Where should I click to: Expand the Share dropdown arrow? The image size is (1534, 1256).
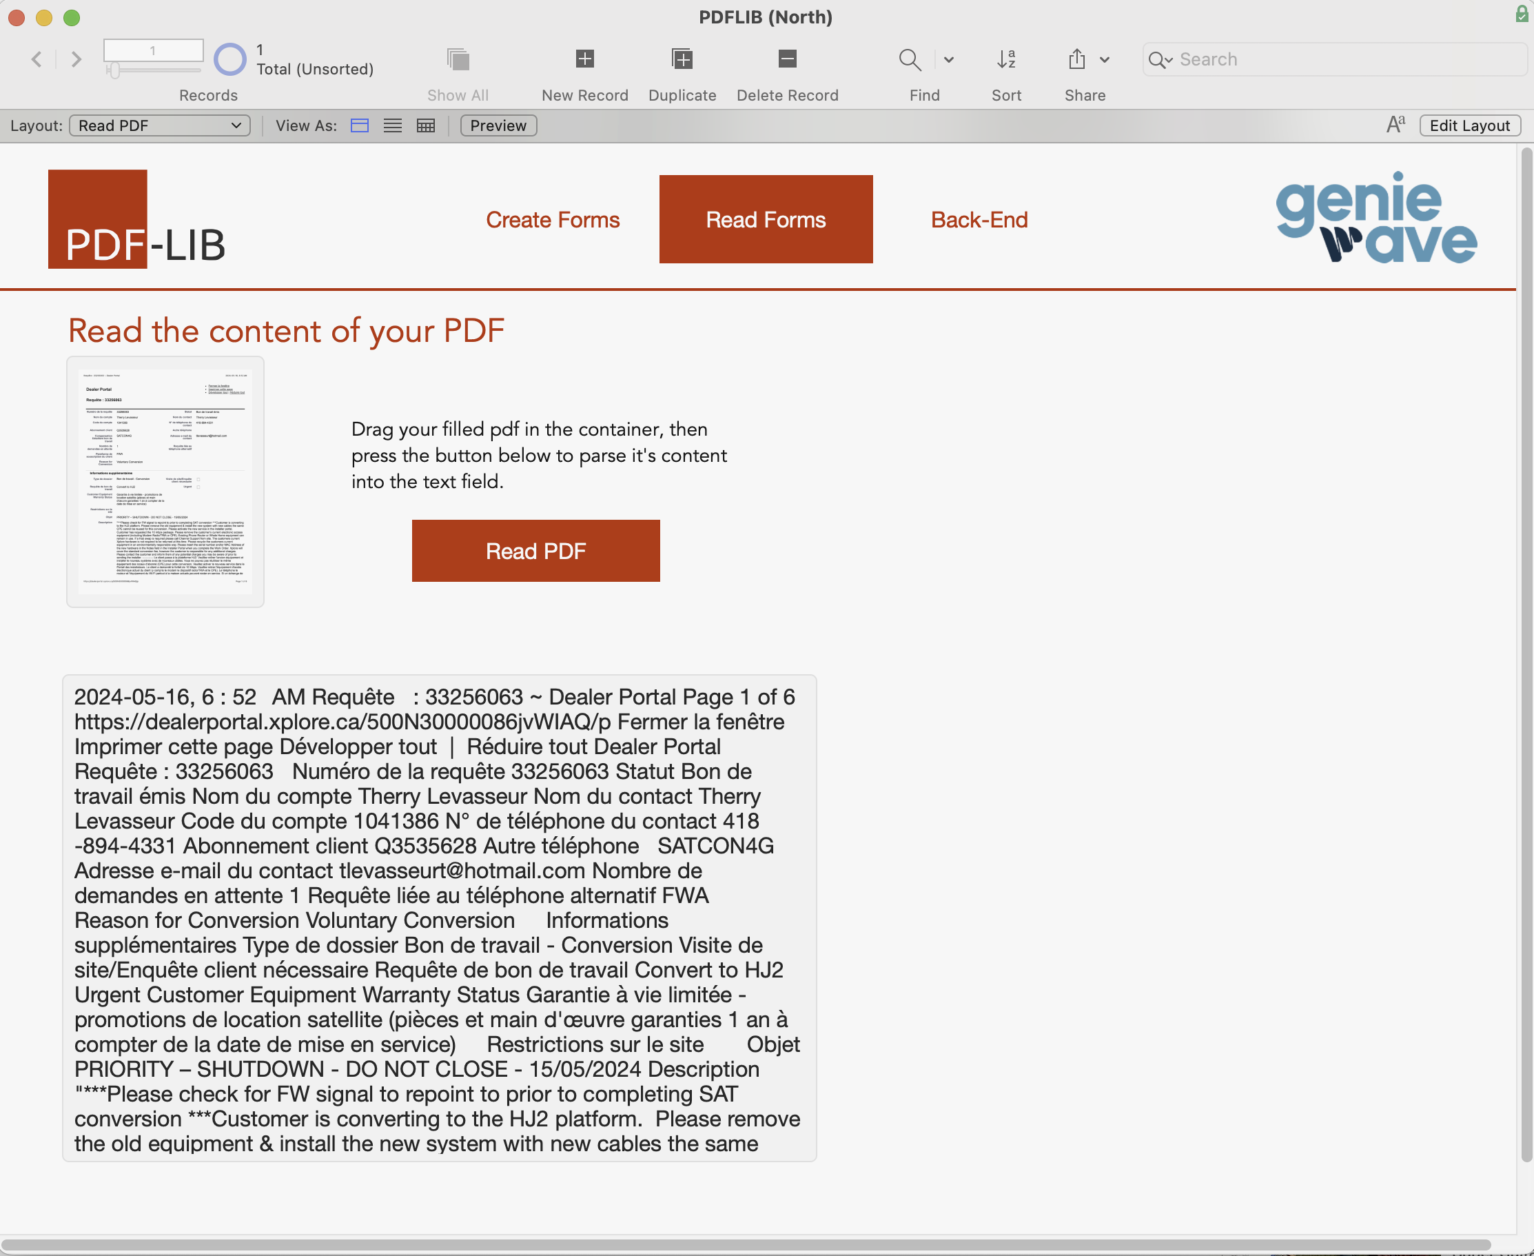click(x=1105, y=59)
